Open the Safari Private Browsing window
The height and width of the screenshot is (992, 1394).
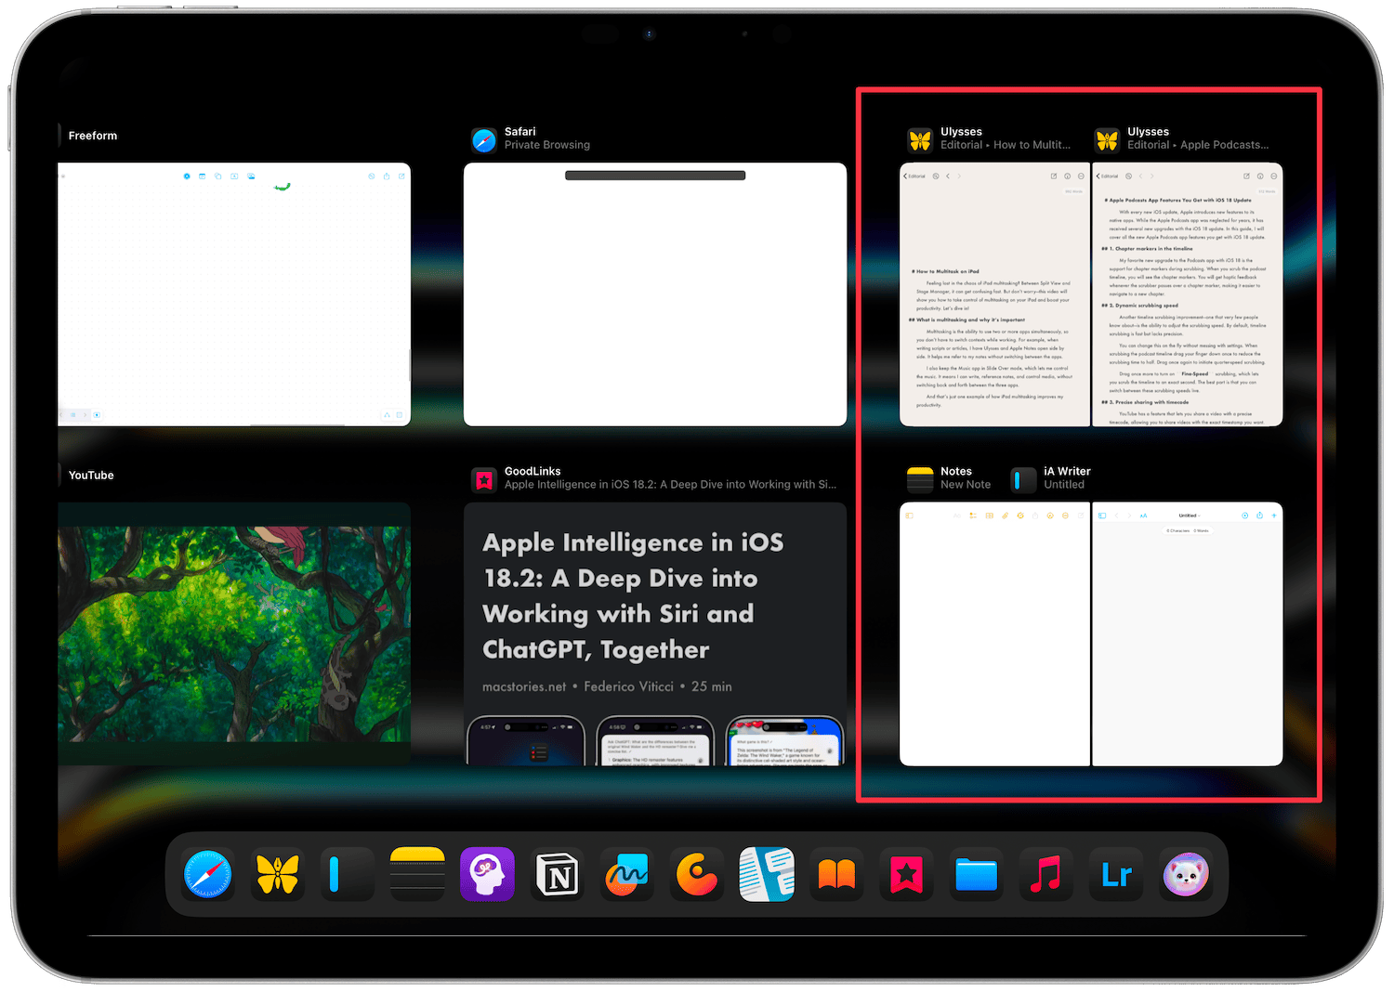(x=655, y=293)
